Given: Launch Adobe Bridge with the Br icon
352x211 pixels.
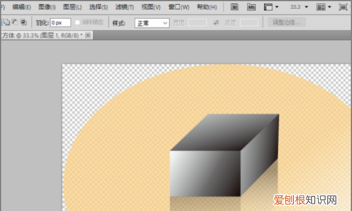Looking at the screenshot, I should click(x=234, y=8).
